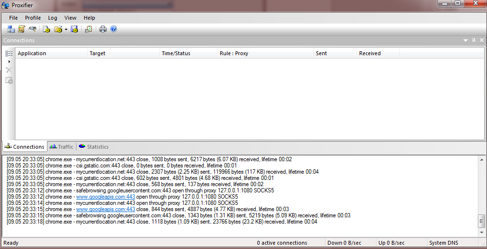Sort by the Application column header
Screen dimensions: 487x249
point(51,53)
